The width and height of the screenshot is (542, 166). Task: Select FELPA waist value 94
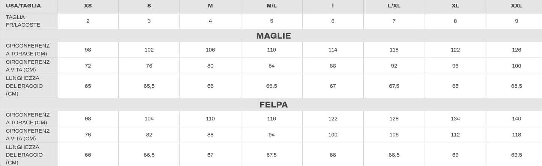(272, 135)
